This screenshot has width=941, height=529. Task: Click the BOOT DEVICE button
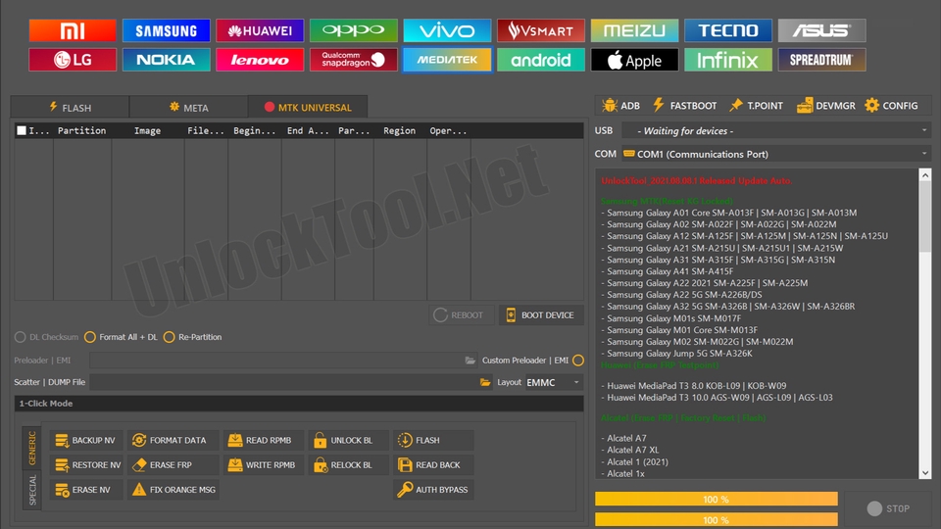pos(541,314)
